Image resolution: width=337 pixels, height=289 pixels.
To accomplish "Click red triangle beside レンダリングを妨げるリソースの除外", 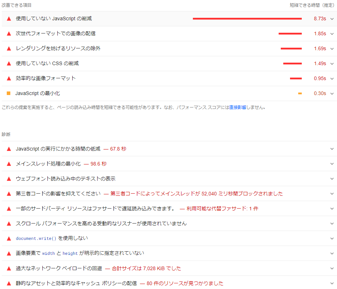I will pos(9,49).
